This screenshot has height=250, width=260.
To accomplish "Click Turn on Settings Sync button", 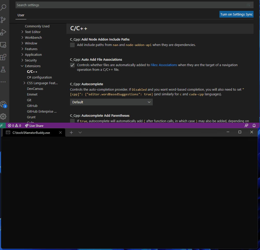I will pos(236,14).
